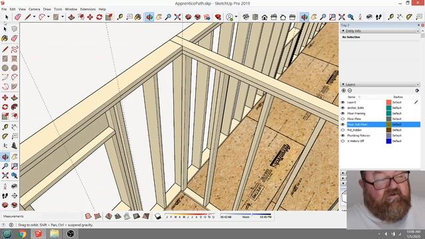This screenshot has height=239, width=425.
Task: Select the Freehand tool in left palette
Action: [x=15, y=49]
